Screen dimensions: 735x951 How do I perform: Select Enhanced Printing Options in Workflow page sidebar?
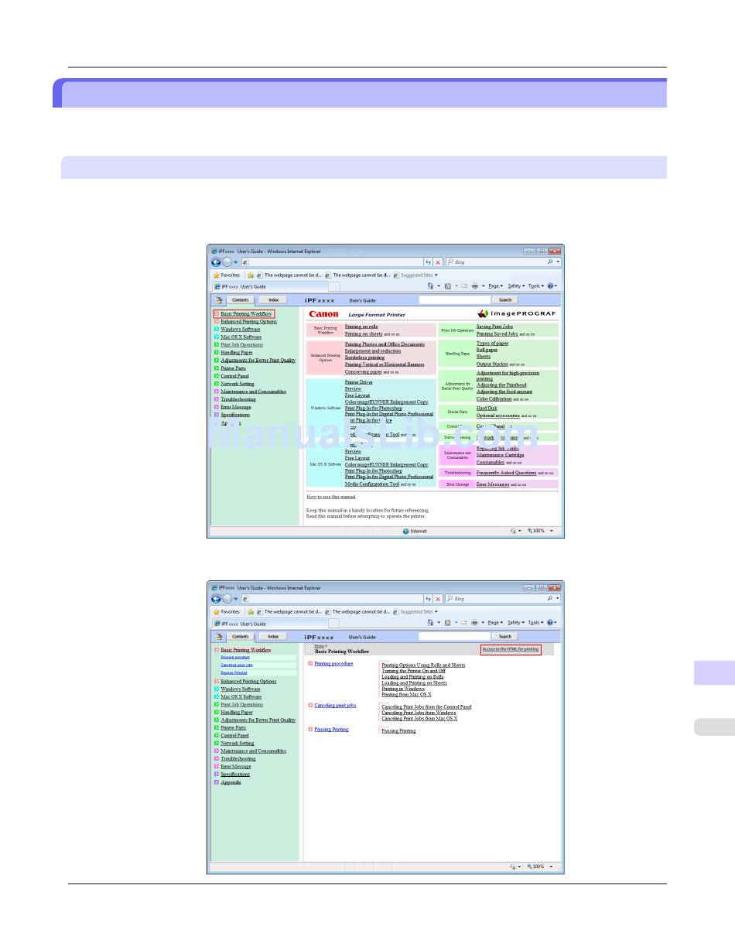coord(248,681)
